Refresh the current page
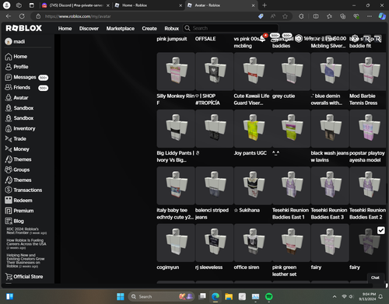Image resolution: width=389 pixels, height=304 pixels. pyautogui.click(x=22, y=16)
